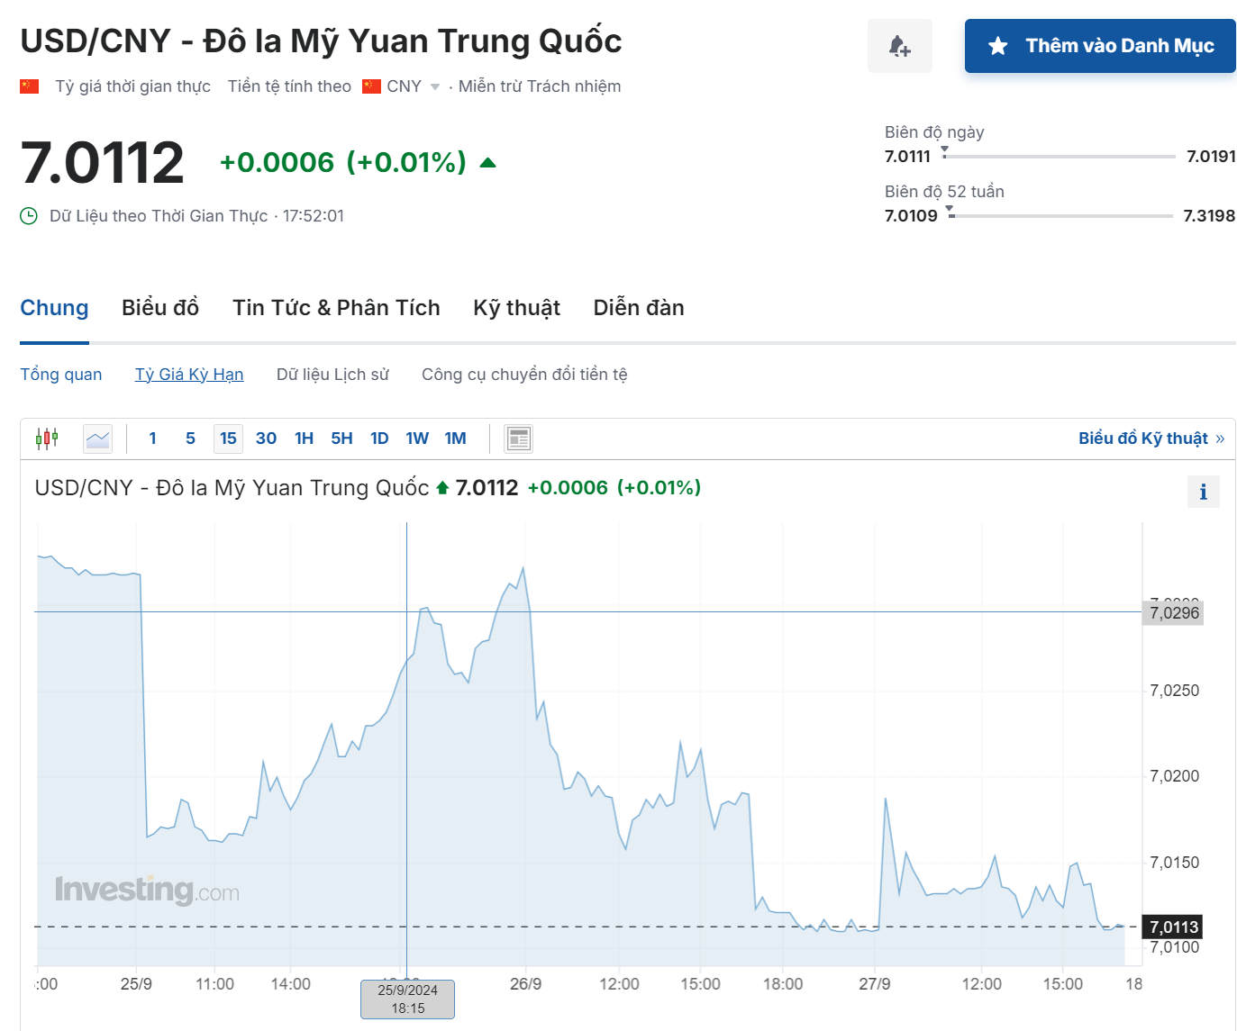
Task: Click the daily range slider bar
Action: pyautogui.click(x=1059, y=157)
